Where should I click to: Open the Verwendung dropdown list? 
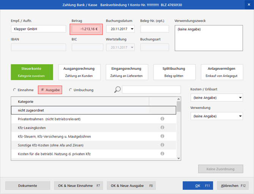click(x=240, y=116)
